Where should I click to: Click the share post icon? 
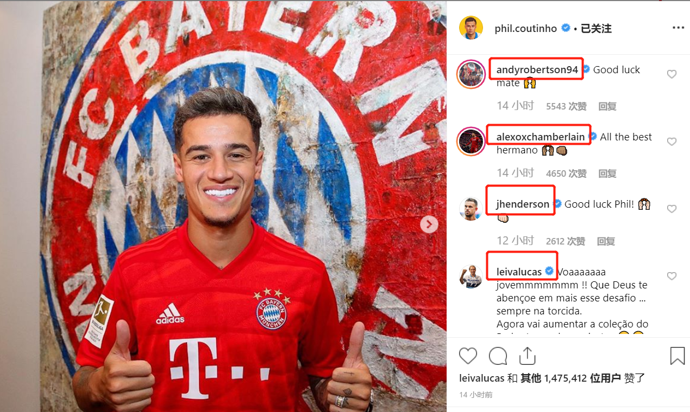(527, 356)
